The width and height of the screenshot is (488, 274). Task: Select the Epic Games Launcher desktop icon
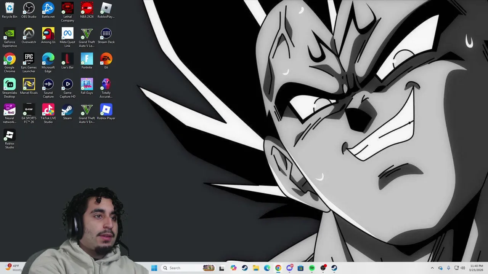coord(29,63)
